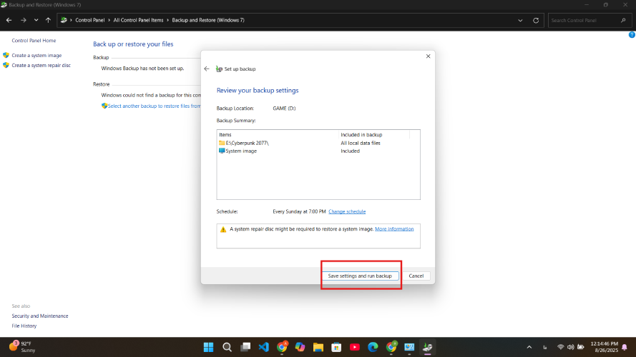Show hidden system tray icons

pos(547,347)
